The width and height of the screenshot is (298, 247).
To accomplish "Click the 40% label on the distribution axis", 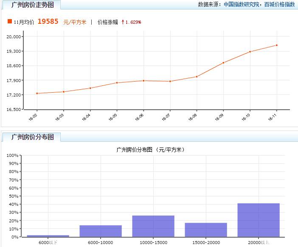I will tap(14, 204).
